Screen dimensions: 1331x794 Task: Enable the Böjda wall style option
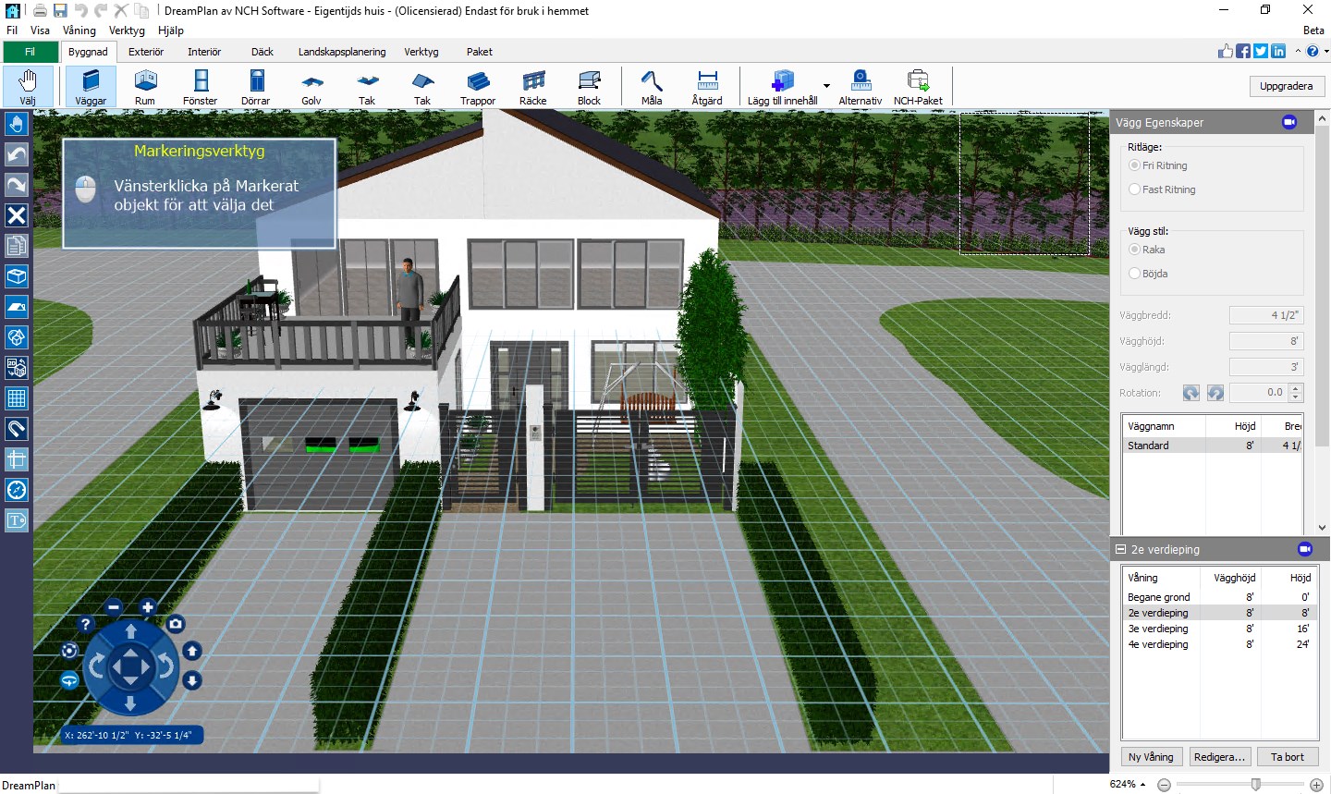coord(1134,273)
